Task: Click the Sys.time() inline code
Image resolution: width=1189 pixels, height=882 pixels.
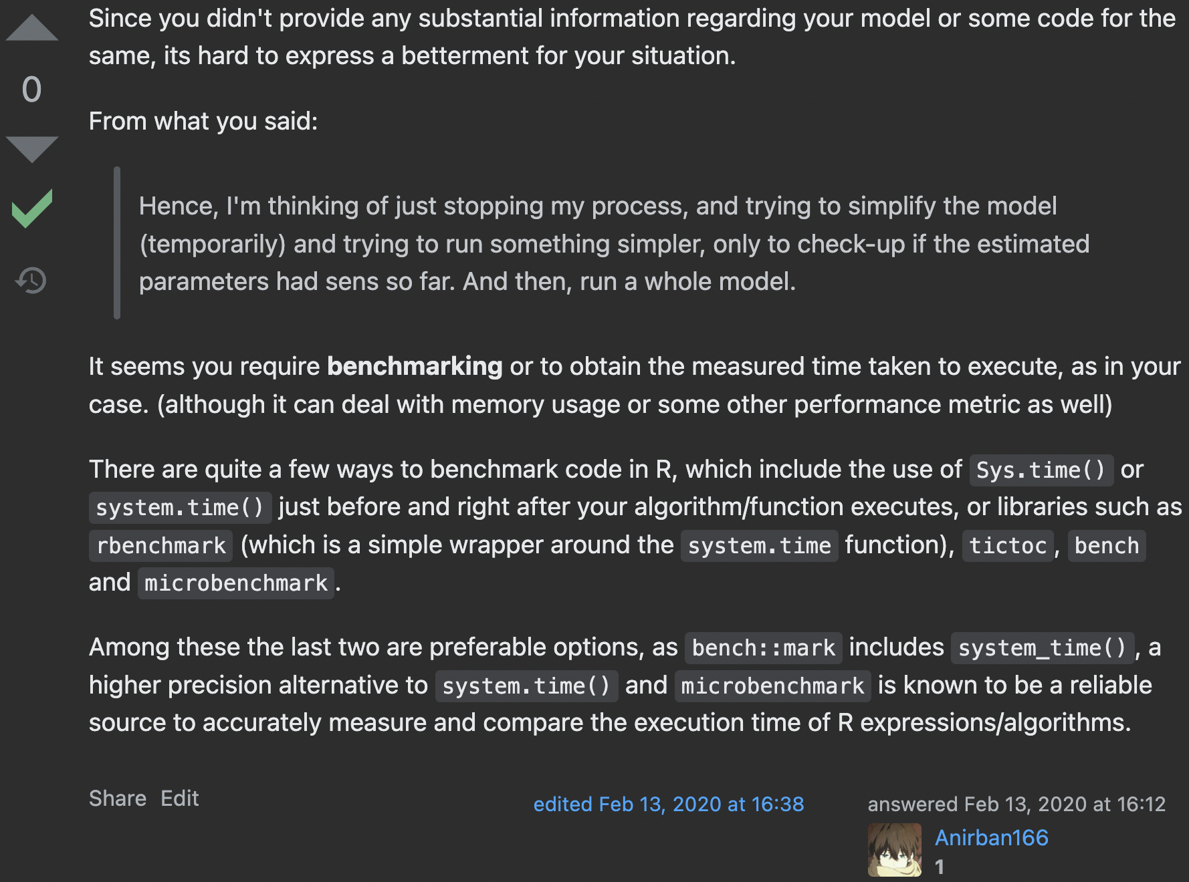Action: 1041,470
